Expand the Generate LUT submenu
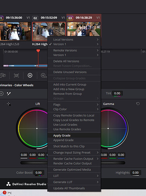146x196 pixels. tap(74, 182)
